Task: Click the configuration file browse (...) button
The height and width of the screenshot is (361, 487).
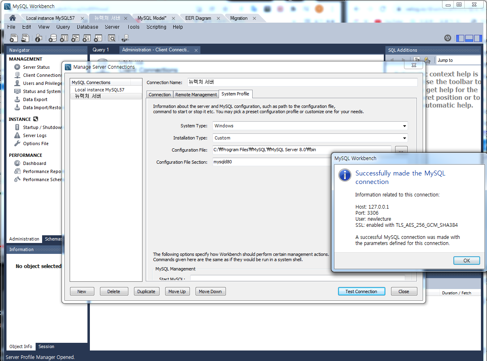Action: point(401,150)
